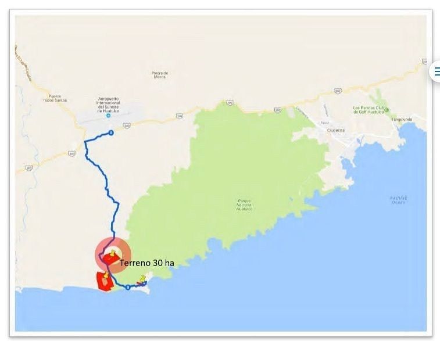Click the Piedra de Moros label
This screenshot has width=440, height=341.
[x=160, y=74]
